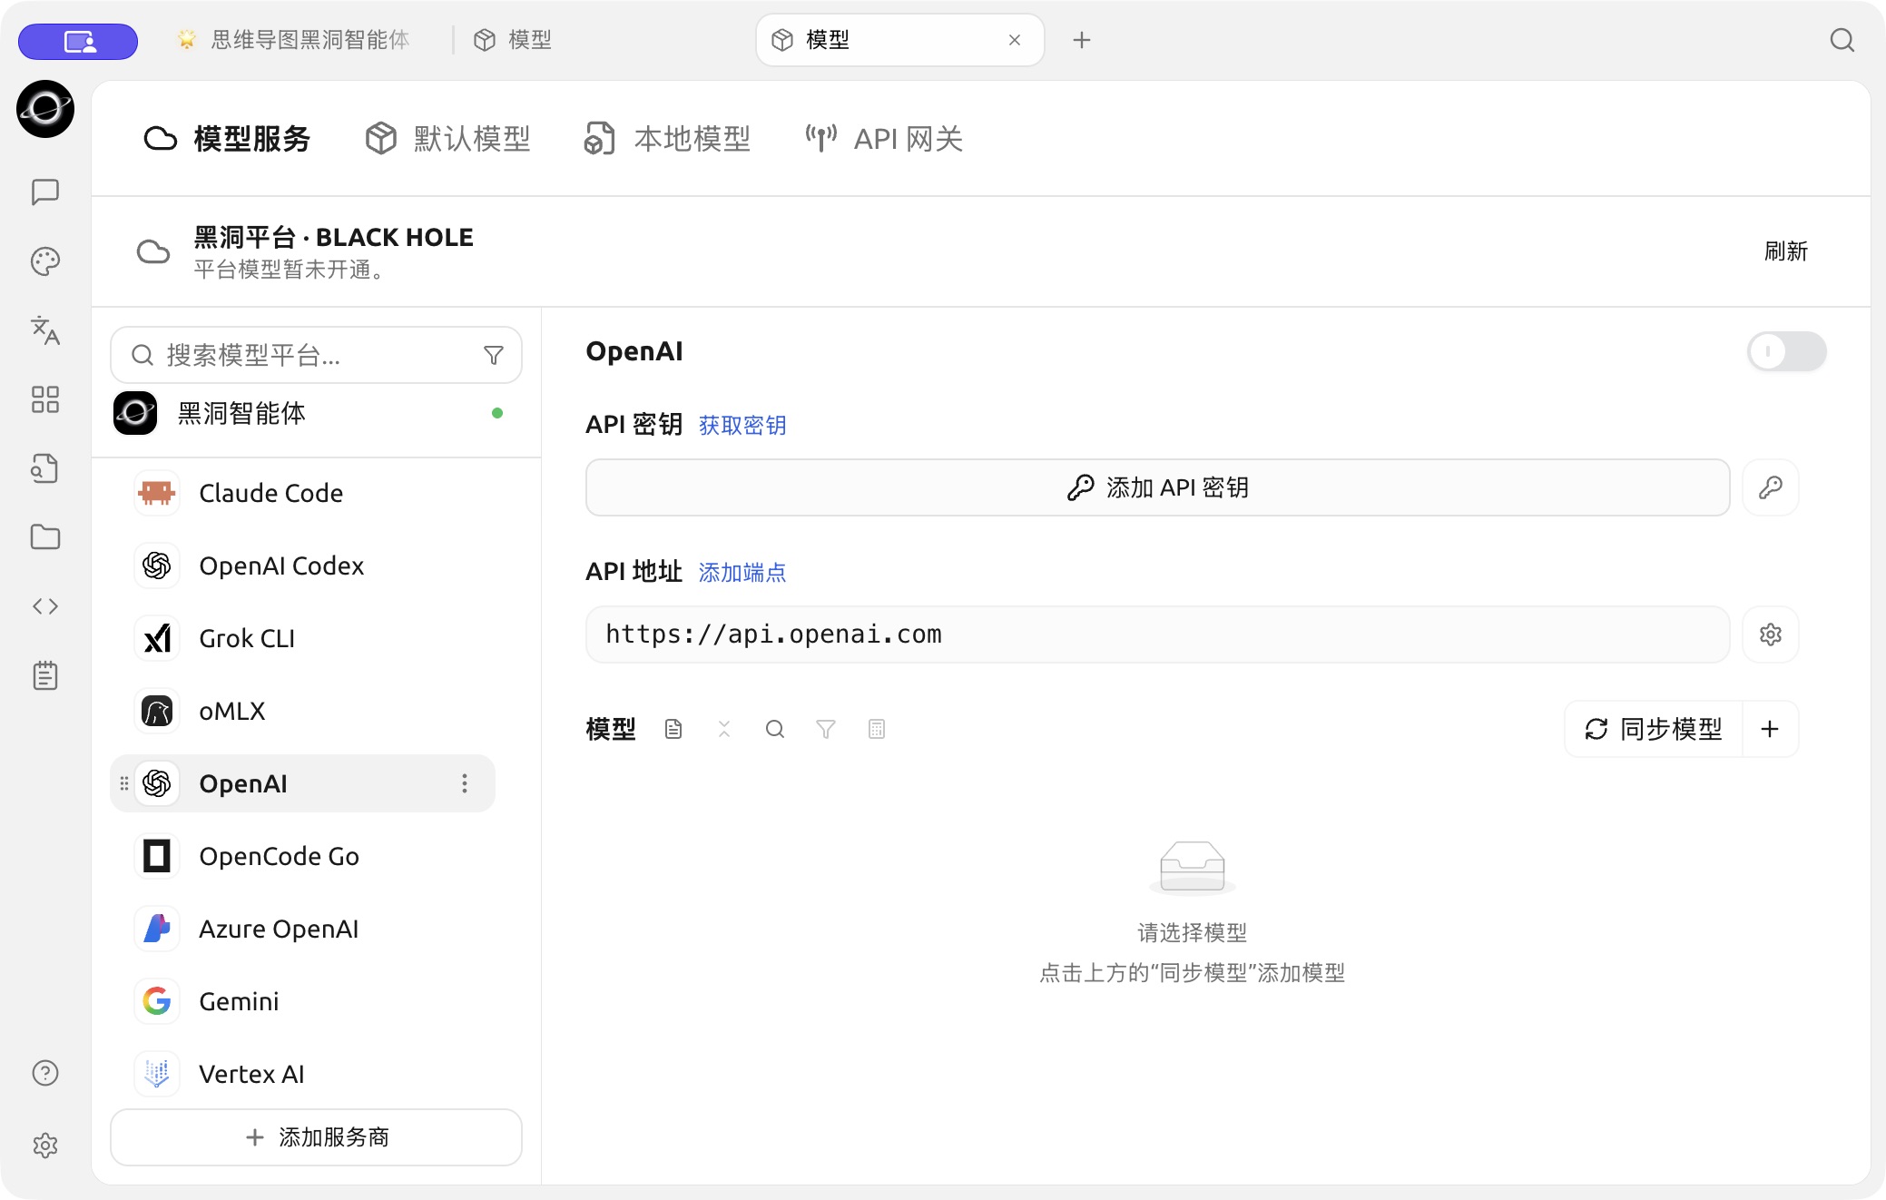Open the document search icon in sidebar
The image size is (1886, 1200).
(45, 468)
